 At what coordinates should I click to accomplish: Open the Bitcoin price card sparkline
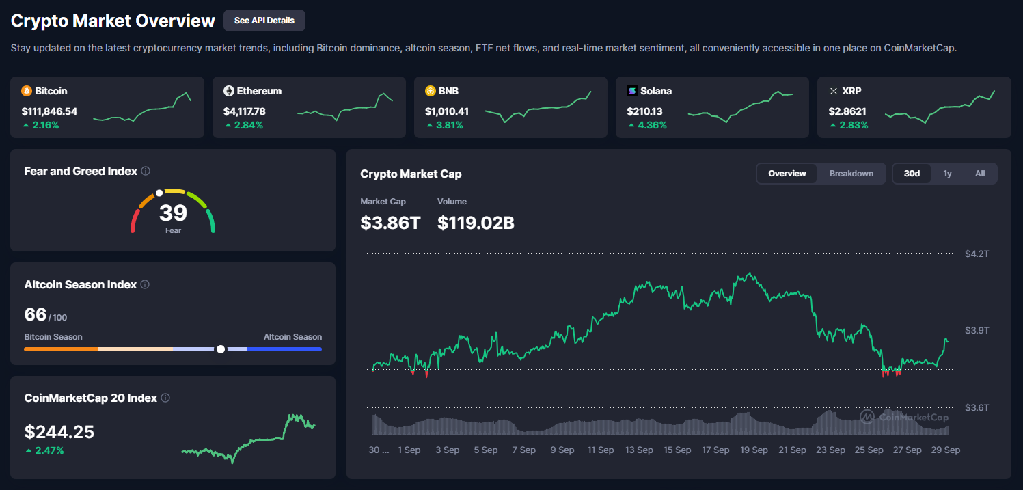142,108
